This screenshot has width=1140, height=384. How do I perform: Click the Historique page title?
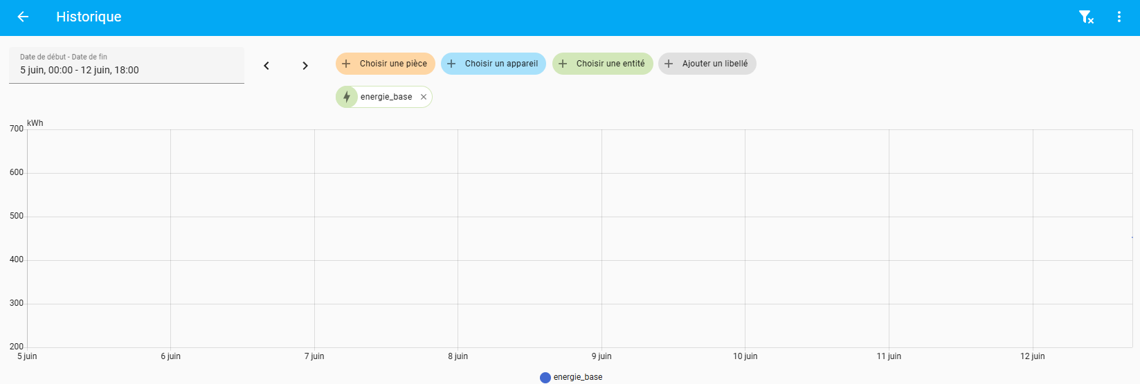pos(89,17)
